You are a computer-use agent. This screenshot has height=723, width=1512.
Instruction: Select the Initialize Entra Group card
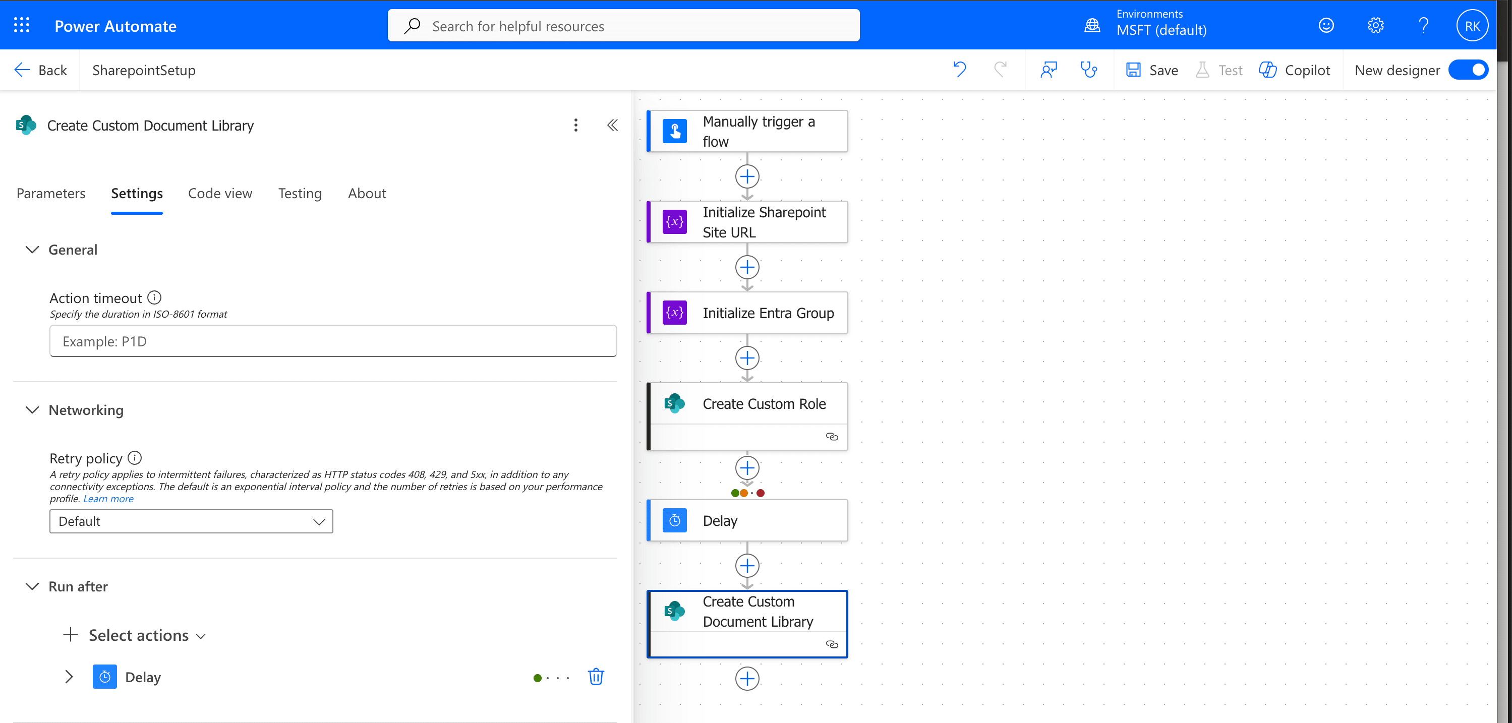click(x=746, y=312)
